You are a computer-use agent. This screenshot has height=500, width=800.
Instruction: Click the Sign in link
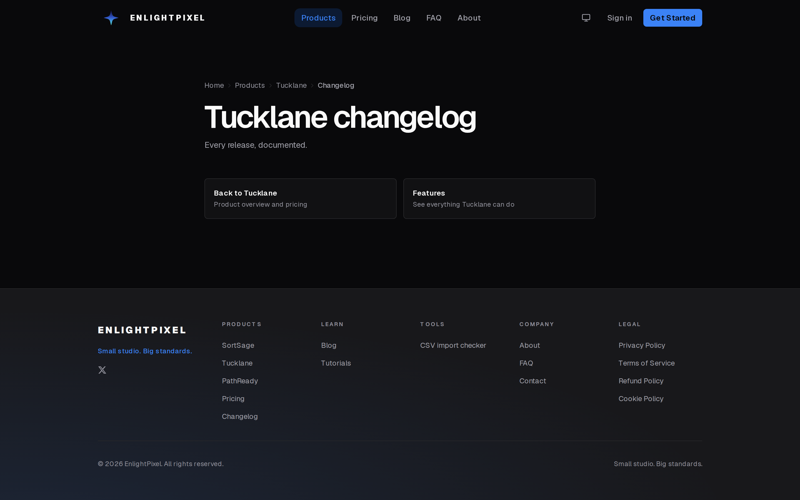[x=619, y=18]
